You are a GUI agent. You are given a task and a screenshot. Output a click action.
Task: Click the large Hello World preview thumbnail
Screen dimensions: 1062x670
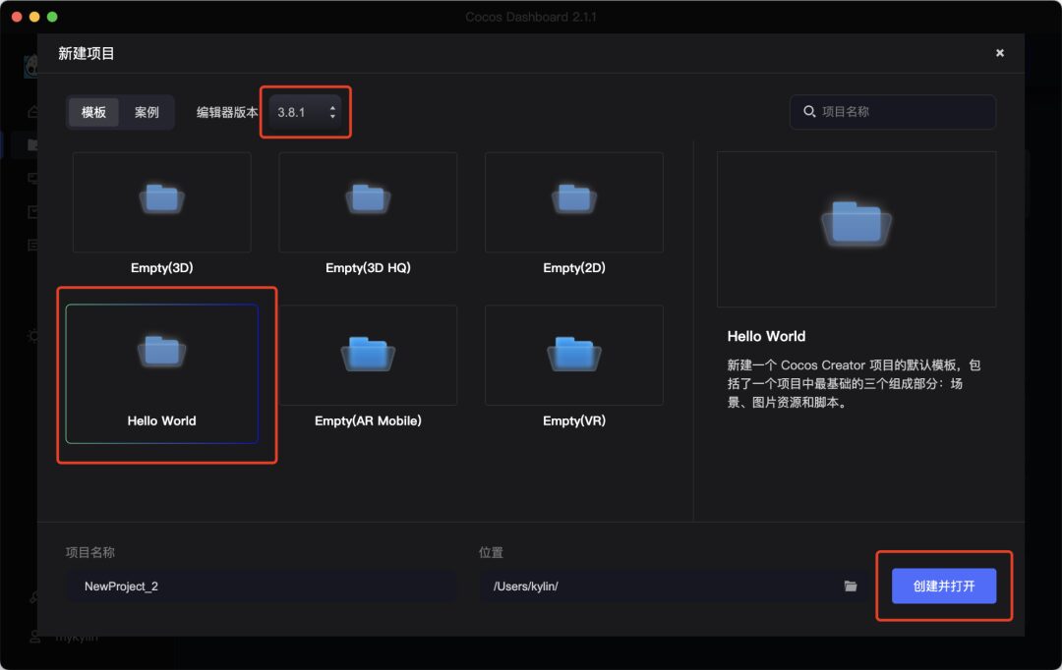pyautogui.click(x=855, y=229)
